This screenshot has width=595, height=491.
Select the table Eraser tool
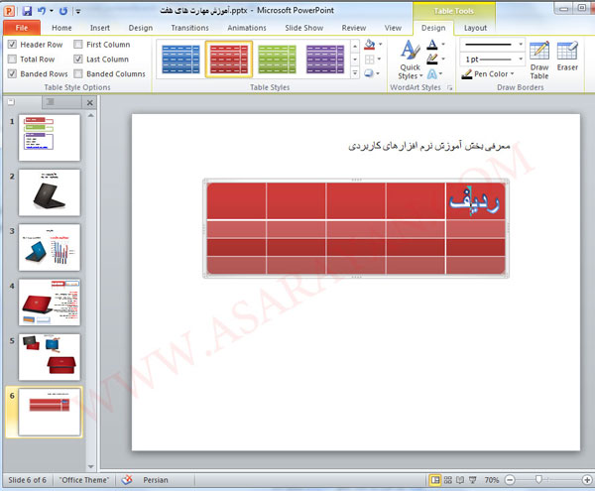click(x=567, y=56)
